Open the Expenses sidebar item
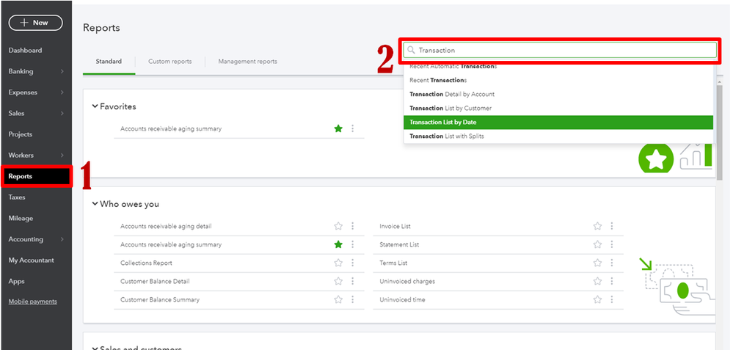This screenshot has width=733, height=350. pos(23,92)
